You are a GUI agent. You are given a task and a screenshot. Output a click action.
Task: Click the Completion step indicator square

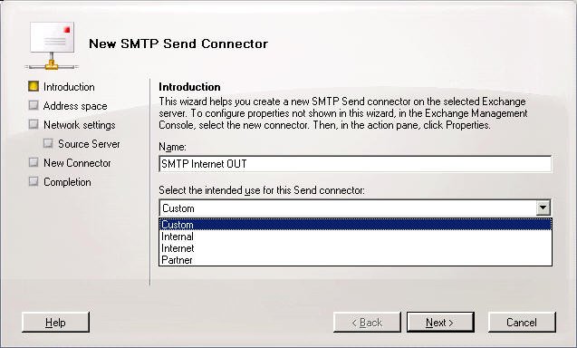(x=34, y=181)
